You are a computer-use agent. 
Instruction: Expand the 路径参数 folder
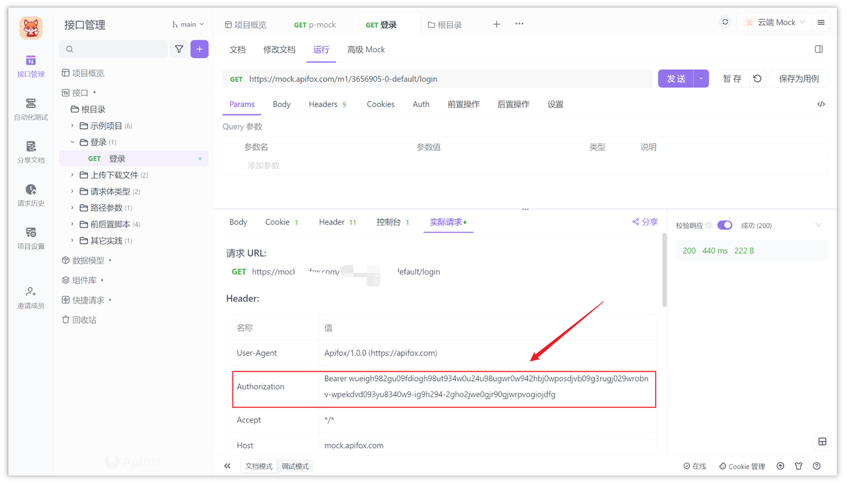[x=72, y=208]
